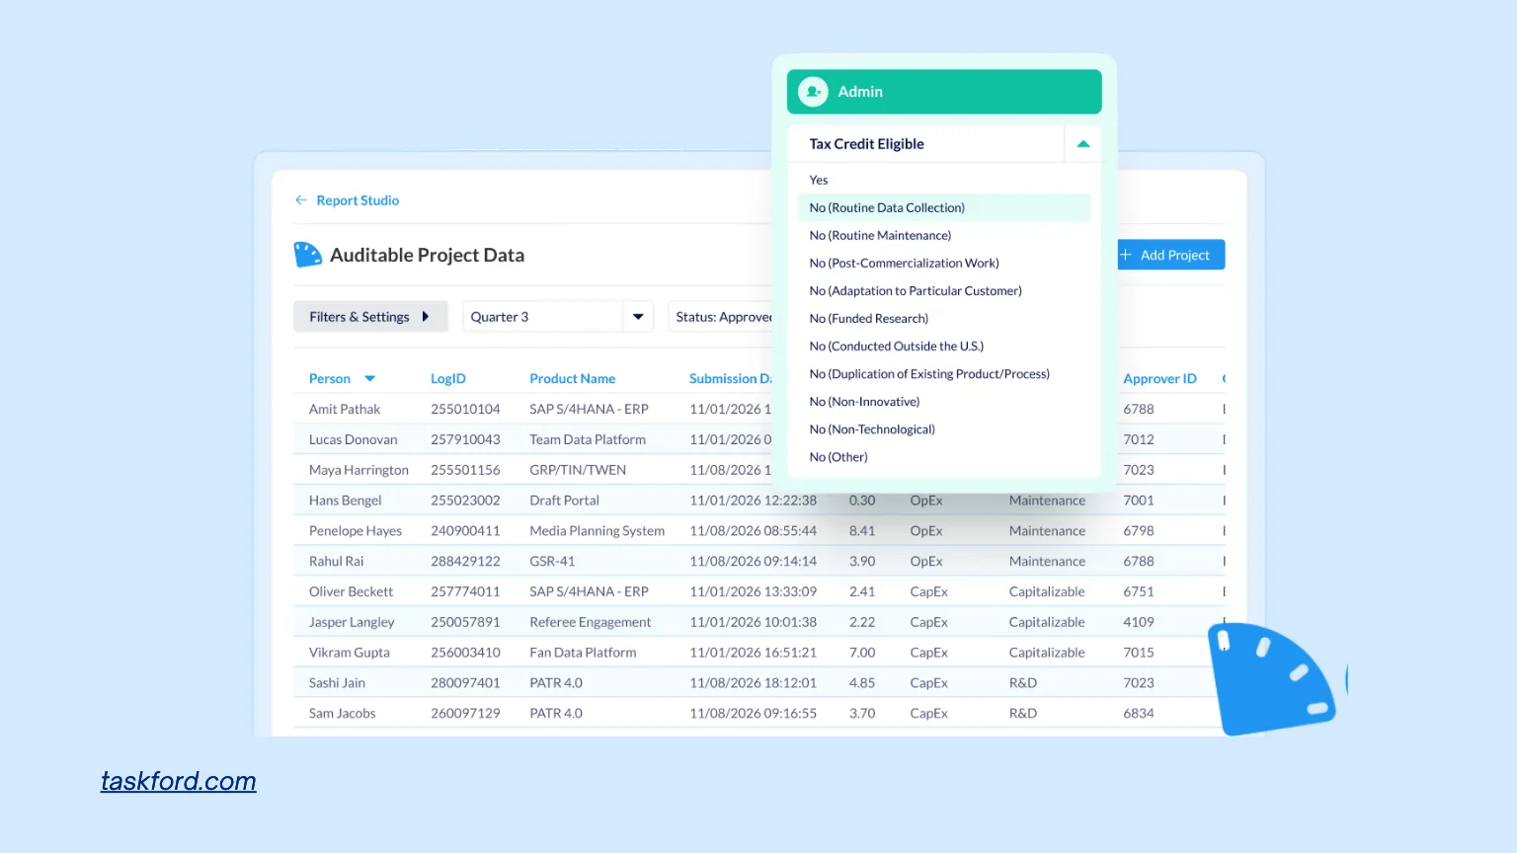Select No (Funded Research) option

pyautogui.click(x=869, y=319)
